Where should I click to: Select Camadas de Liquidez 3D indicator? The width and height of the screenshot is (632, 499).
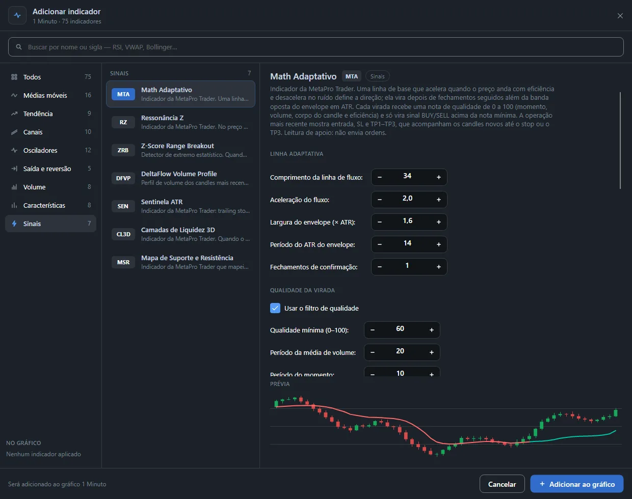[x=180, y=234]
